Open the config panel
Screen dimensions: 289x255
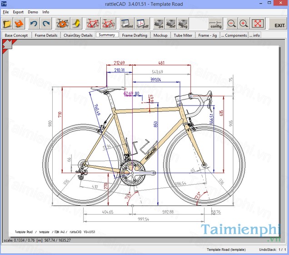click(x=215, y=23)
